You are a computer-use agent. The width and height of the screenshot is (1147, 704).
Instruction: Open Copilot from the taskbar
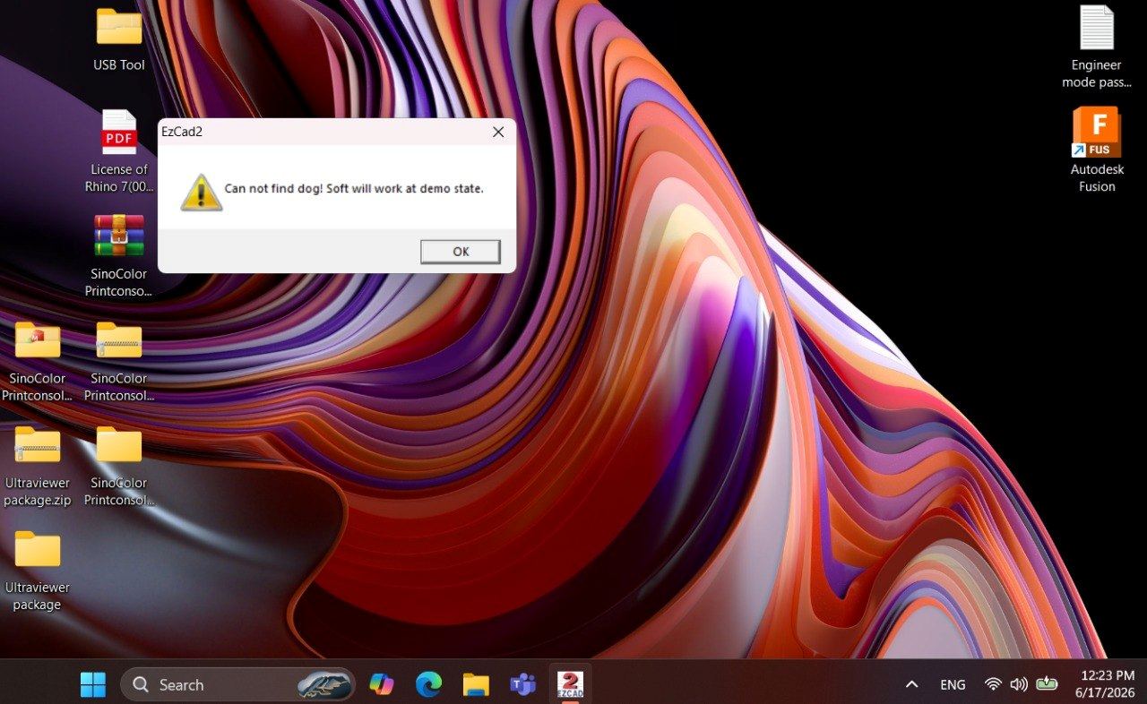click(x=382, y=684)
